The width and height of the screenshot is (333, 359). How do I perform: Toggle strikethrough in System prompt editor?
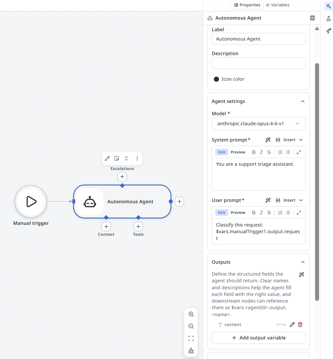269,152
